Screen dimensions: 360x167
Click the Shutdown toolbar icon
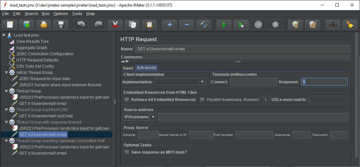pos(275,25)
